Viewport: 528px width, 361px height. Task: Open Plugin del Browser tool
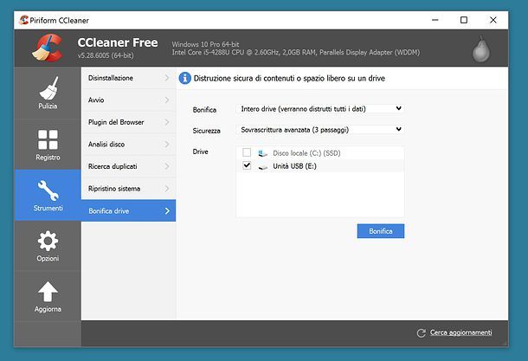(129, 122)
